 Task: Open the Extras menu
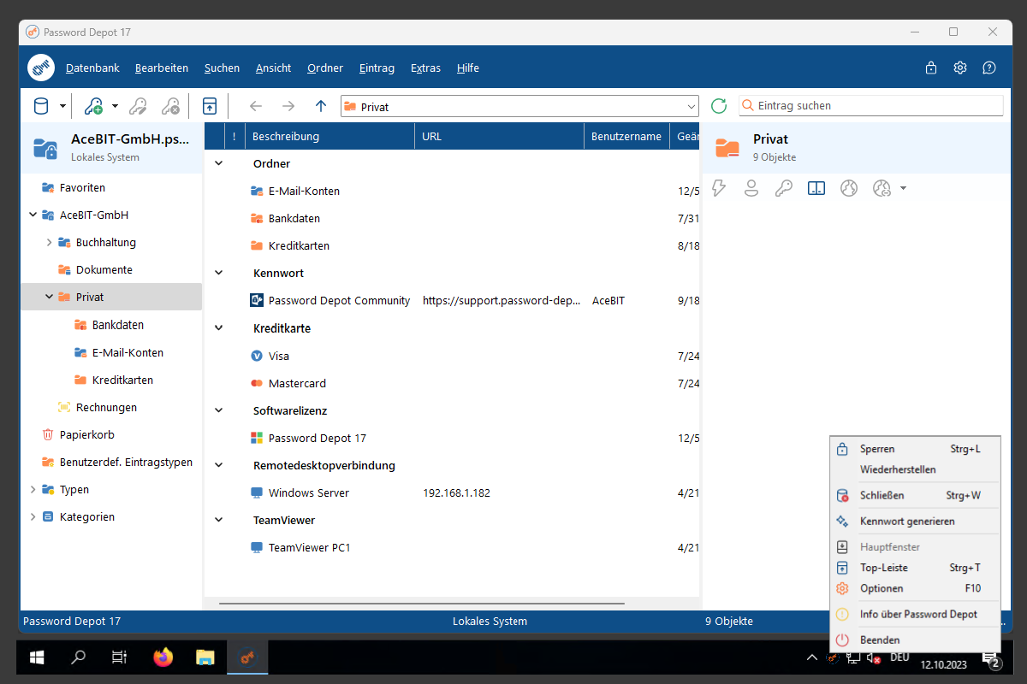(425, 68)
